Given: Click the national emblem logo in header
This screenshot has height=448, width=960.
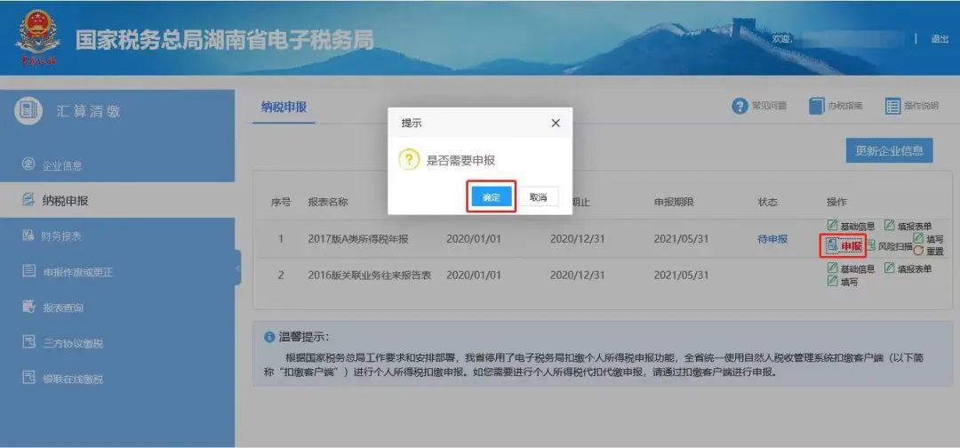Looking at the screenshot, I should click(38, 37).
